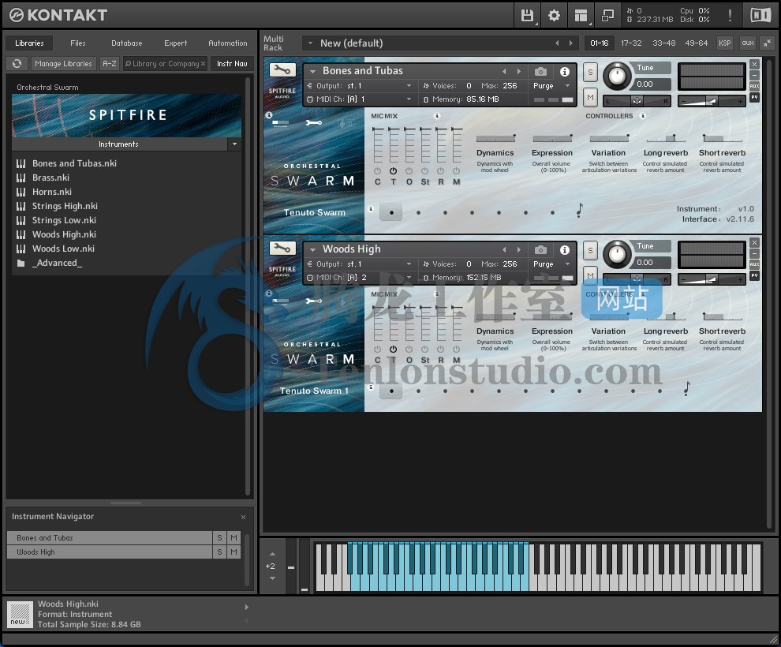This screenshot has width=781, height=647.
Task: Click the exclamation panic button
Action: (730, 16)
